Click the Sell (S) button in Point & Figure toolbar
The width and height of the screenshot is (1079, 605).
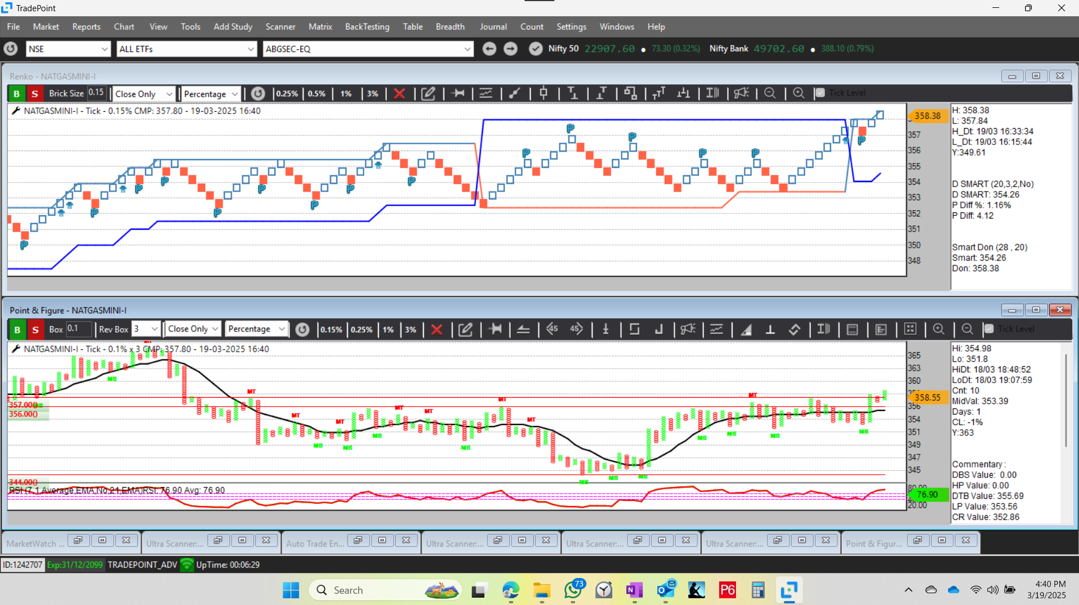coord(35,329)
